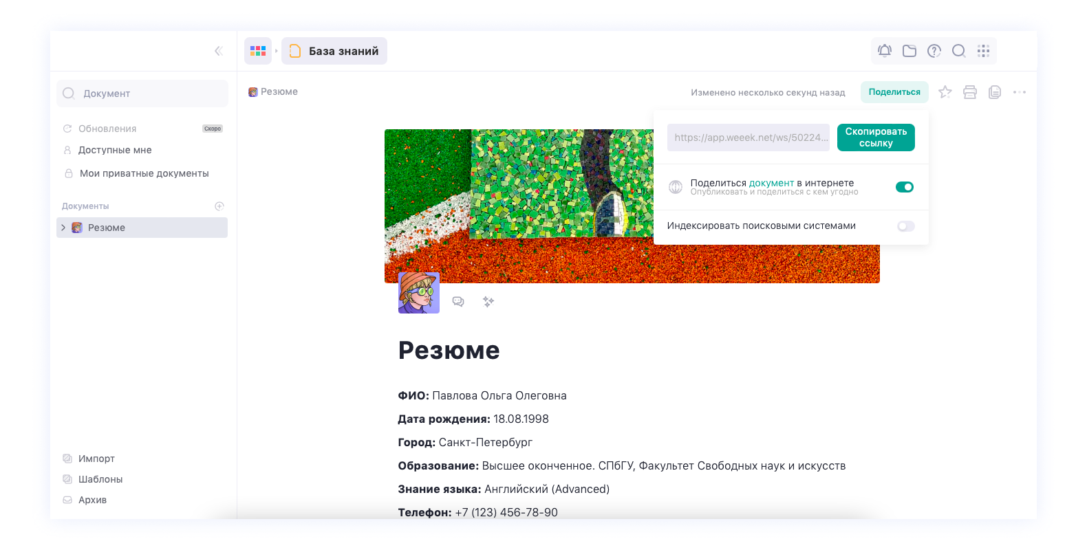Viewport: 1087px width, 550px height.
Task: Open global search magnifier in top bar
Action: [959, 51]
